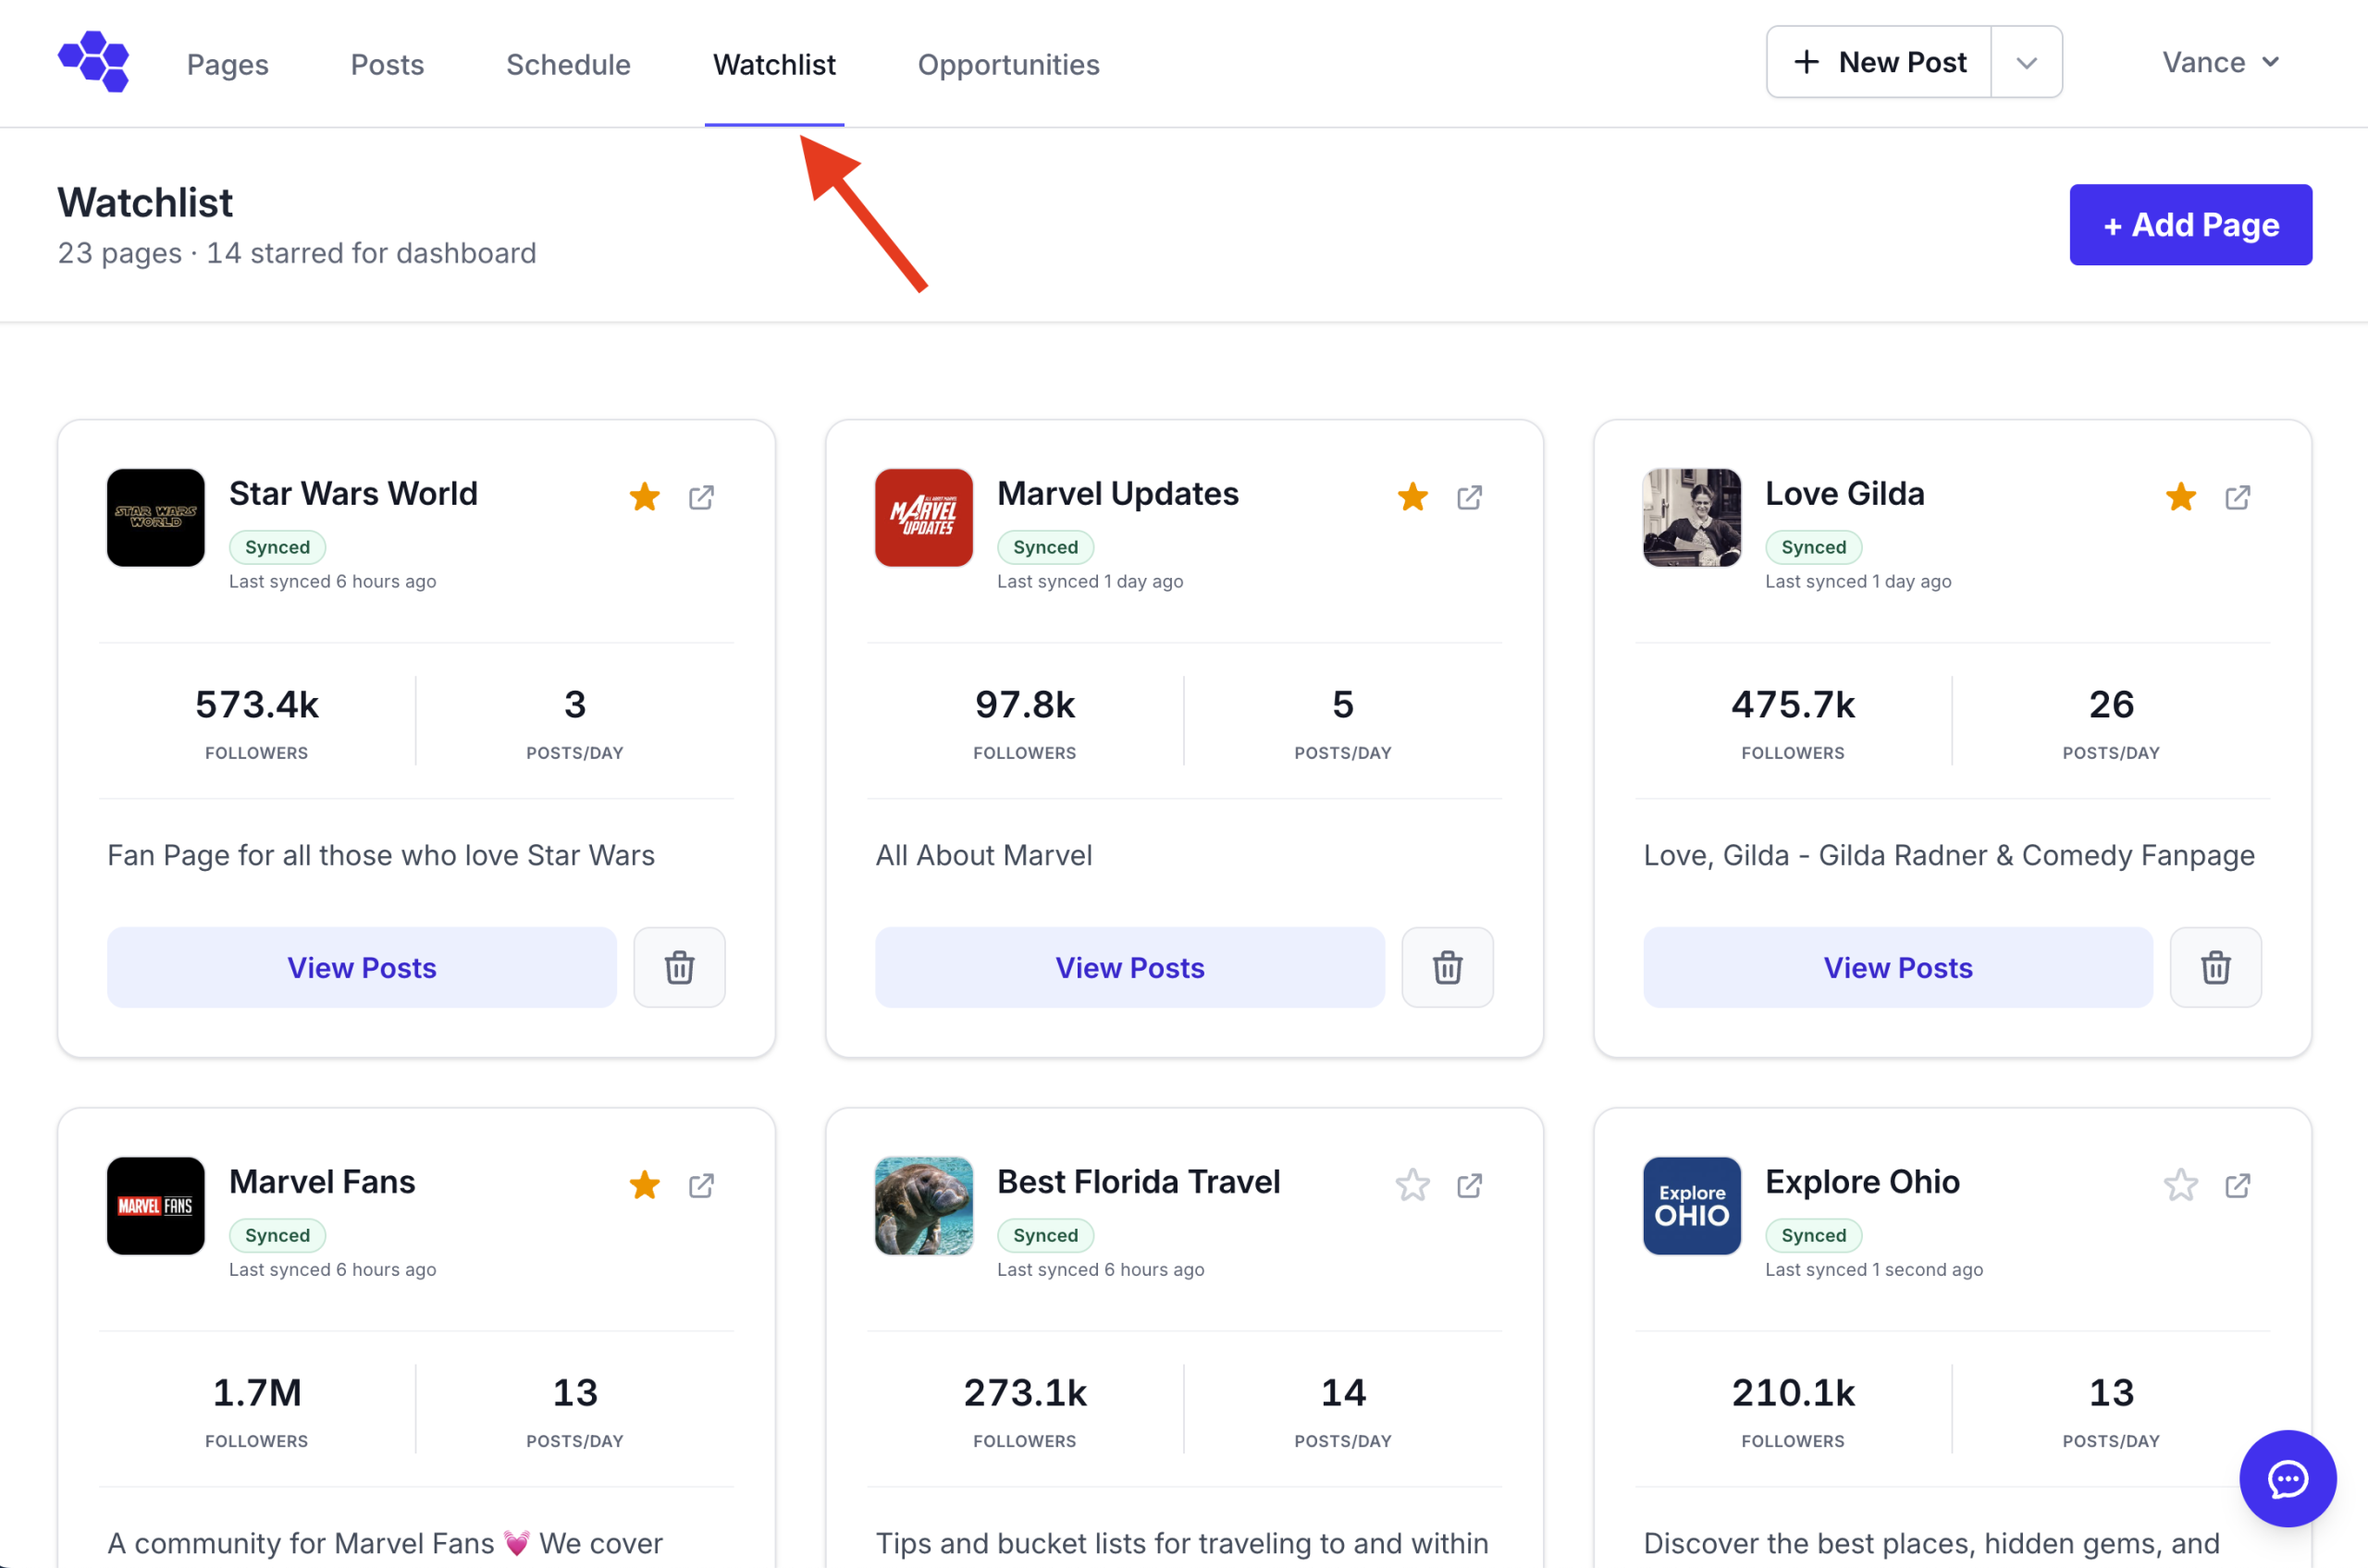Screen dimensions: 2368x1568
Task: View Posts for Marvel Updates
Action: [x=1130, y=967]
